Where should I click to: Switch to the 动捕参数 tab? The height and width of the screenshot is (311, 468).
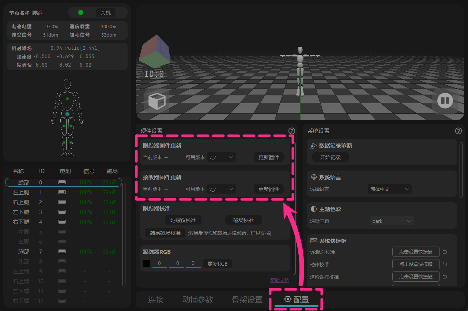[x=198, y=299]
